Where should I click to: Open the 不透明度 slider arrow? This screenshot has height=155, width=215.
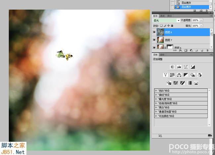[201, 20]
